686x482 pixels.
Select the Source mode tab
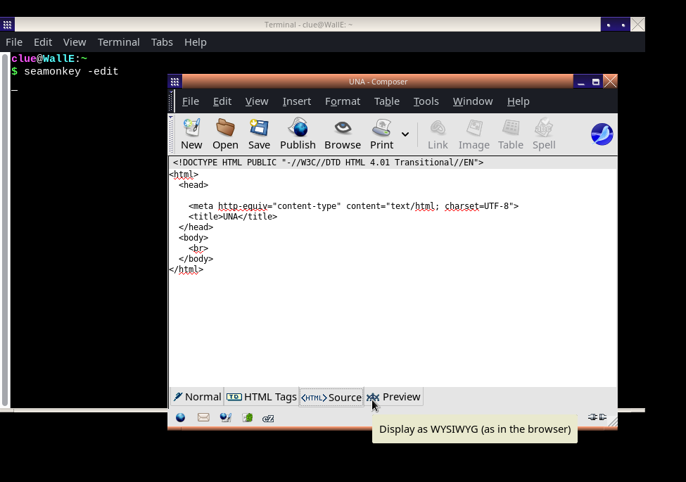(331, 397)
